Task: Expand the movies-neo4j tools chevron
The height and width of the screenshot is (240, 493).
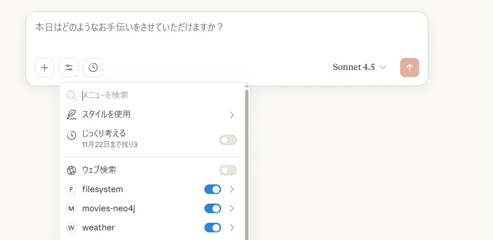Action: coord(232,208)
